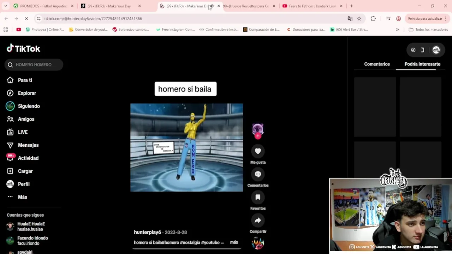Translate this page icon
Viewport: 452px width, 254px height.
click(x=350, y=18)
